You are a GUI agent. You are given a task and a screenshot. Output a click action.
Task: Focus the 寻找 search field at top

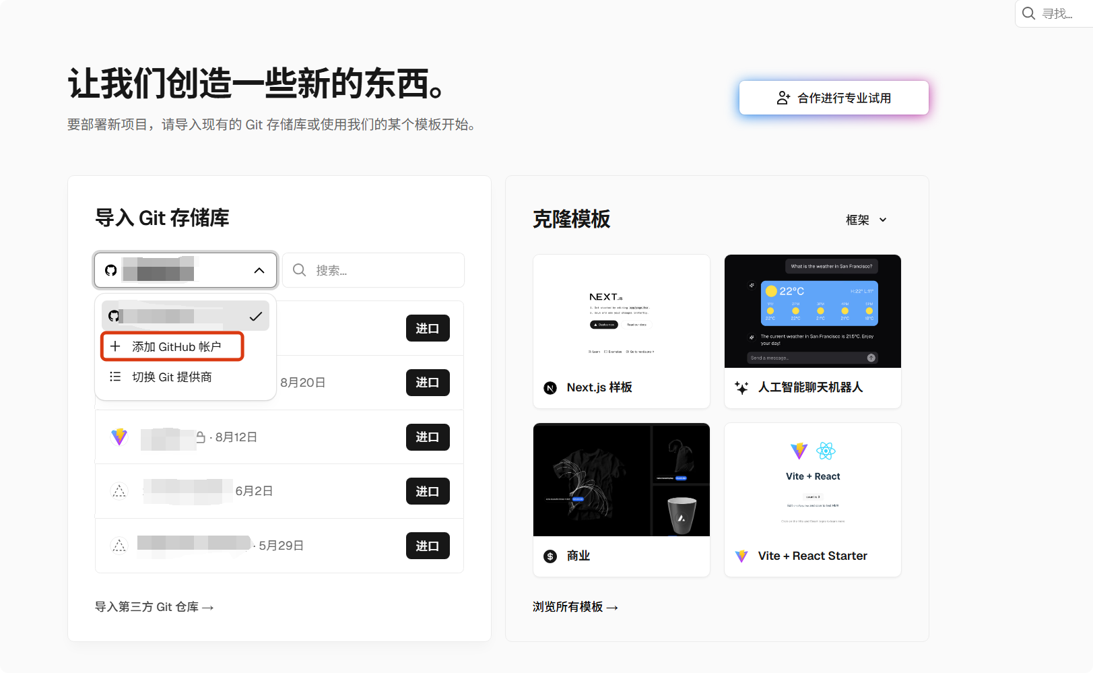point(1054,13)
